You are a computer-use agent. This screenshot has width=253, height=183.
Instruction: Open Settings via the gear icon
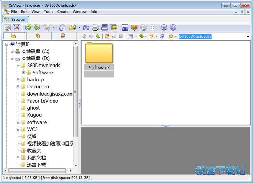(x=164, y=27)
